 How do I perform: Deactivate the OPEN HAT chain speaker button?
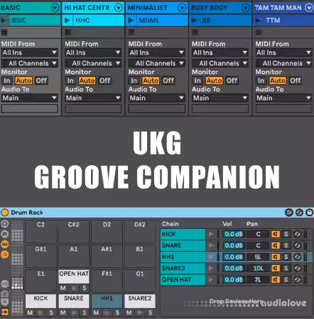[275, 279]
